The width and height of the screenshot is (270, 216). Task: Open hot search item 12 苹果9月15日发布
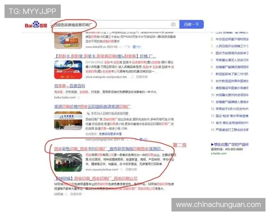pyautogui.click(x=232, y=109)
